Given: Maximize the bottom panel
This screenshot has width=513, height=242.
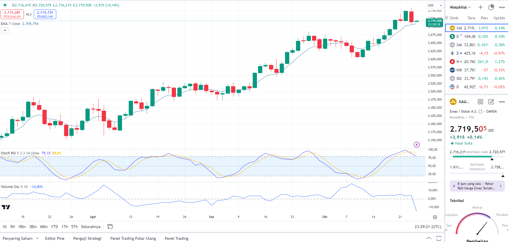Looking at the screenshot, I should pos(439,238).
